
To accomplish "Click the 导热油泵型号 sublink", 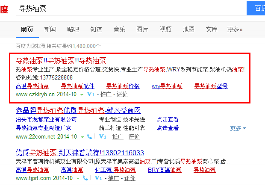I will pyautogui.click(x=211, y=86).
